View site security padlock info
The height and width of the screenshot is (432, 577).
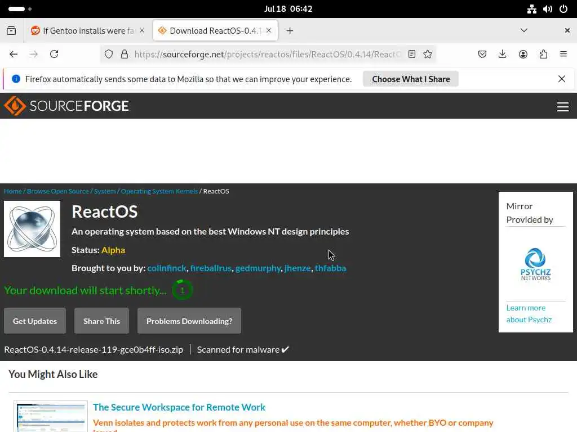pos(125,55)
